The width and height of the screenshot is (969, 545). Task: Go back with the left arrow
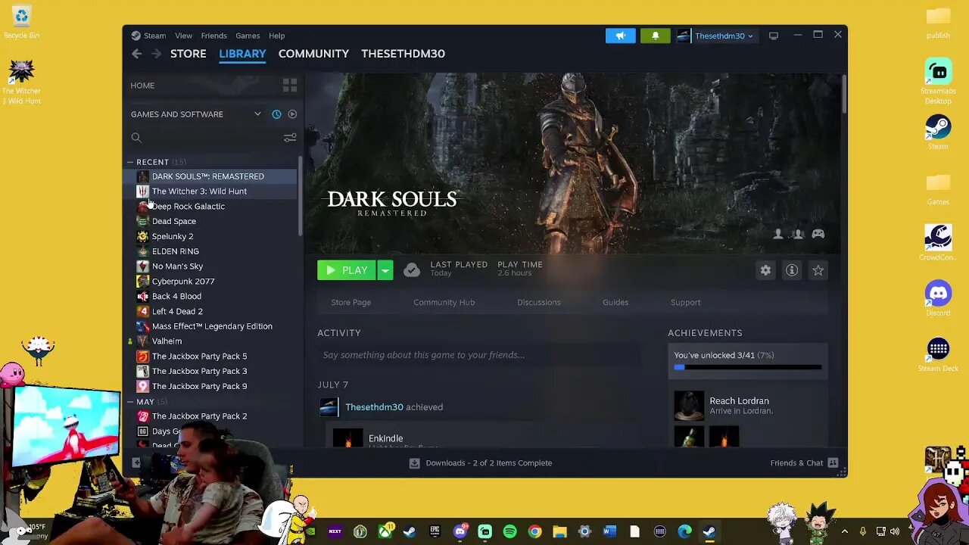pos(136,54)
